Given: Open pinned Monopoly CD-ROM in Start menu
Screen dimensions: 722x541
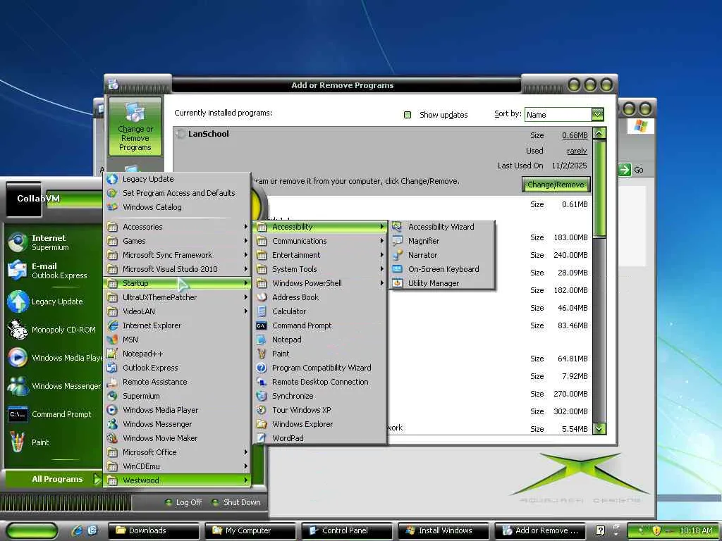Looking at the screenshot, I should 53,330.
